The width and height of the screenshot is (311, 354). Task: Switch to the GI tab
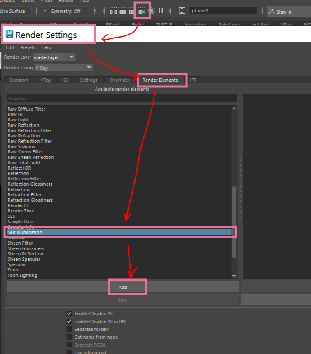[65, 80]
